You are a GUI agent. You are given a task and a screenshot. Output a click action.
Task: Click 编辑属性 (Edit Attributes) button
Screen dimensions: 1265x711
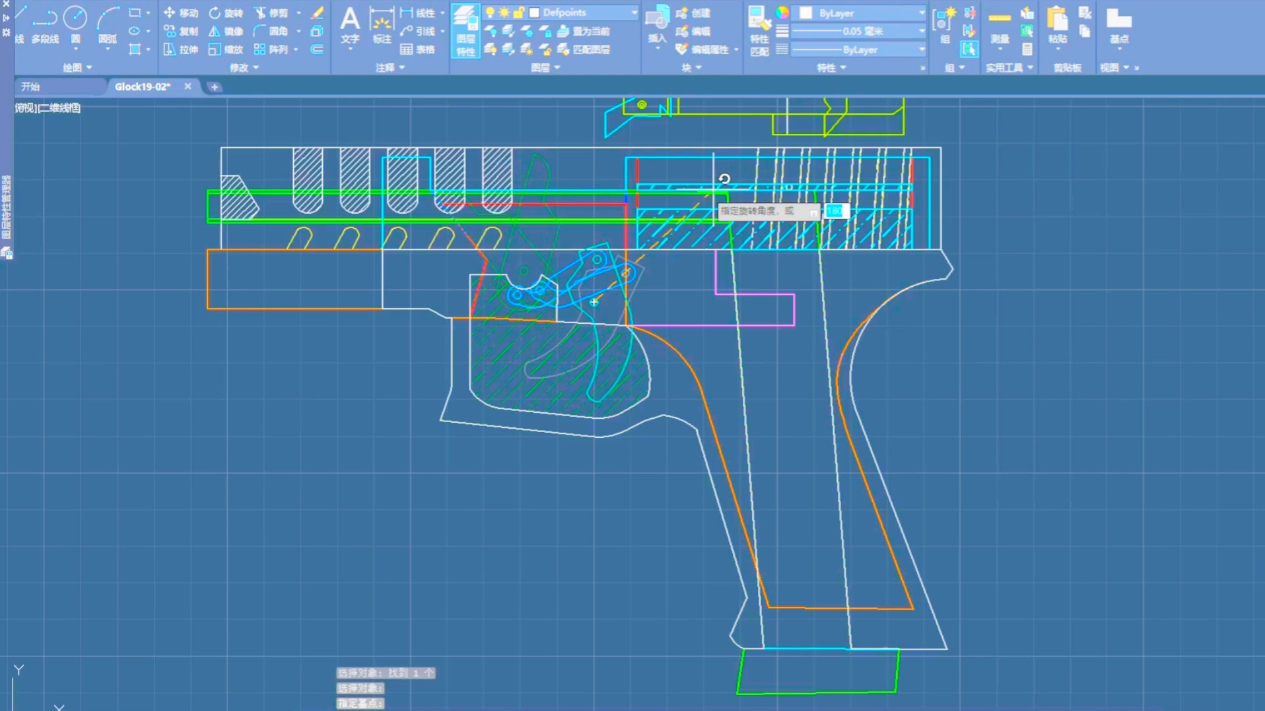tap(702, 49)
